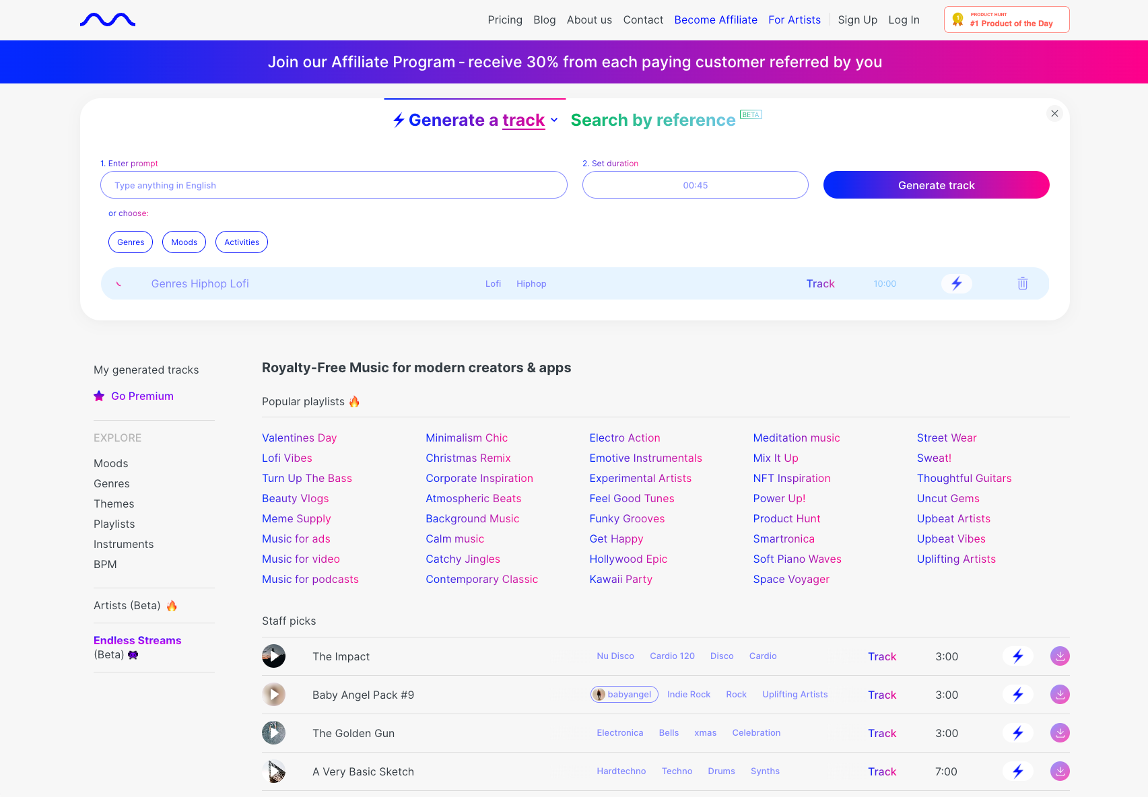1148x797 pixels.
Task: Download Baby Angel Pack #9 track
Action: click(1060, 694)
